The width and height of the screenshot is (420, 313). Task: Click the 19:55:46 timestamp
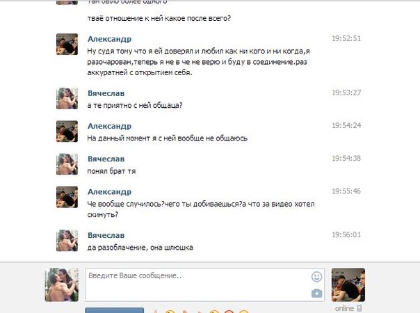tap(346, 191)
